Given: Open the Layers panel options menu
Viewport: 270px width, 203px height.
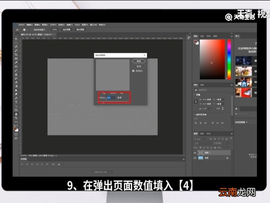Looking at the screenshot, I should pyautogui.click(x=232, y=134).
